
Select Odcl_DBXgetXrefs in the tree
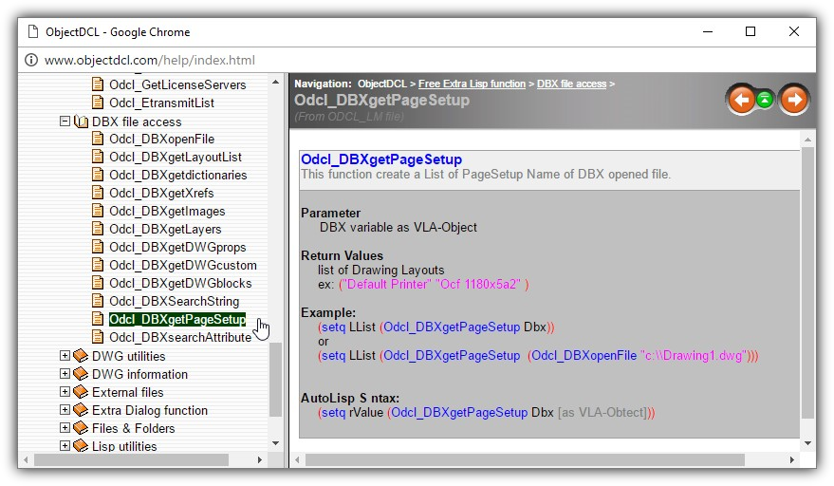click(x=161, y=194)
